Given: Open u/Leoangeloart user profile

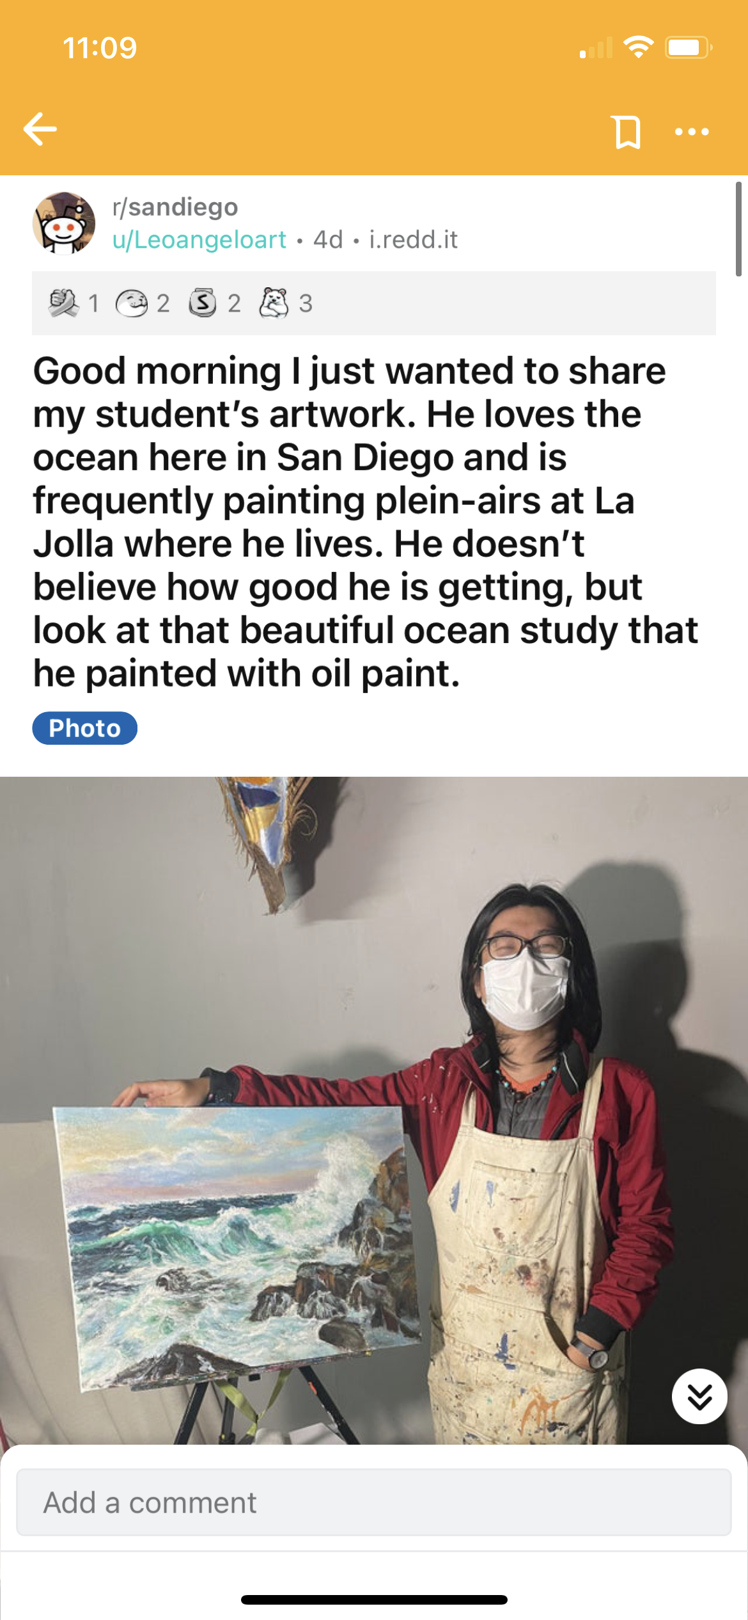Looking at the screenshot, I should 199,240.
